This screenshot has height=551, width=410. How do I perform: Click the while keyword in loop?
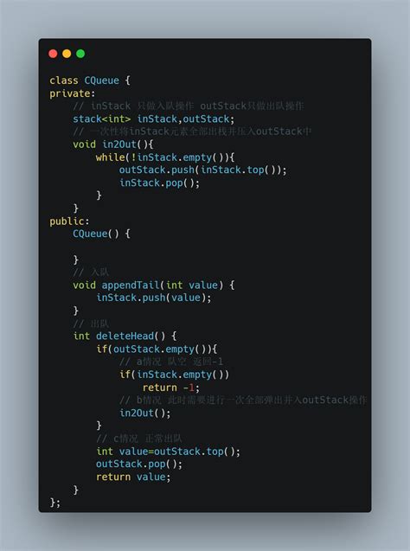111,157
